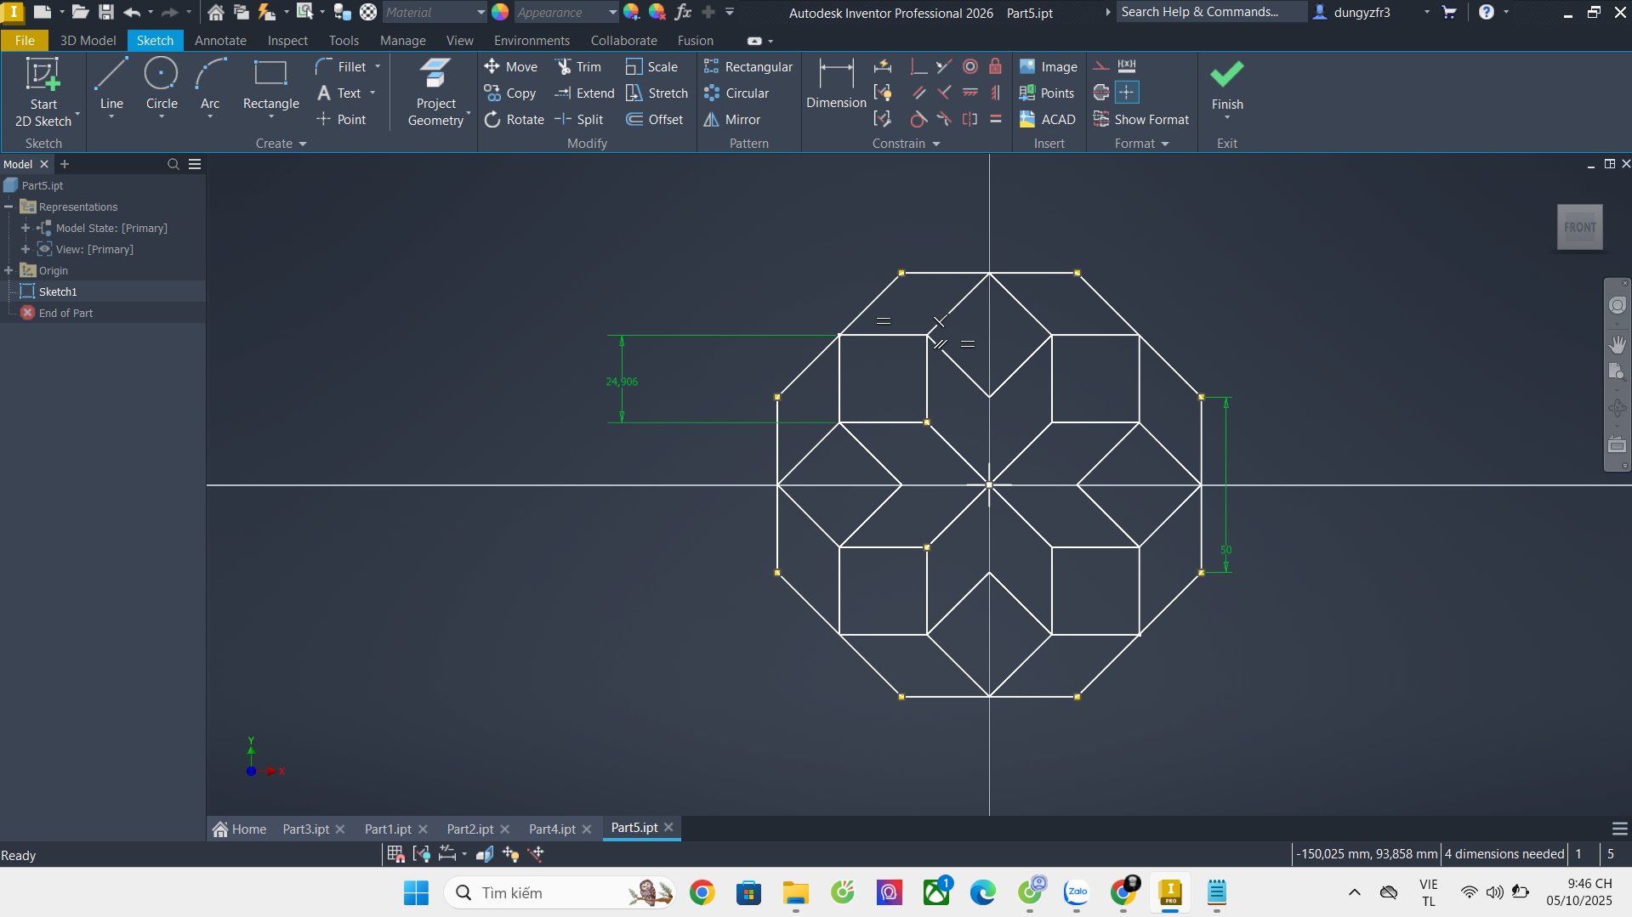Viewport: 1632px width, 917px height.
Task: Switch to the 3D Model tab
Action: tap(88, 41)
